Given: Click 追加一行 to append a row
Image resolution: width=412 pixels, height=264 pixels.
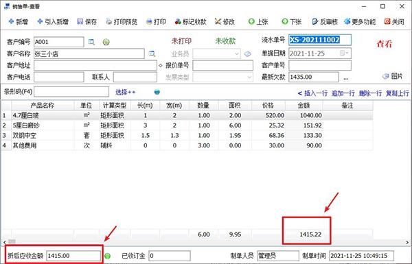Looking at the screenshot, I should click(x=343, y=93).
